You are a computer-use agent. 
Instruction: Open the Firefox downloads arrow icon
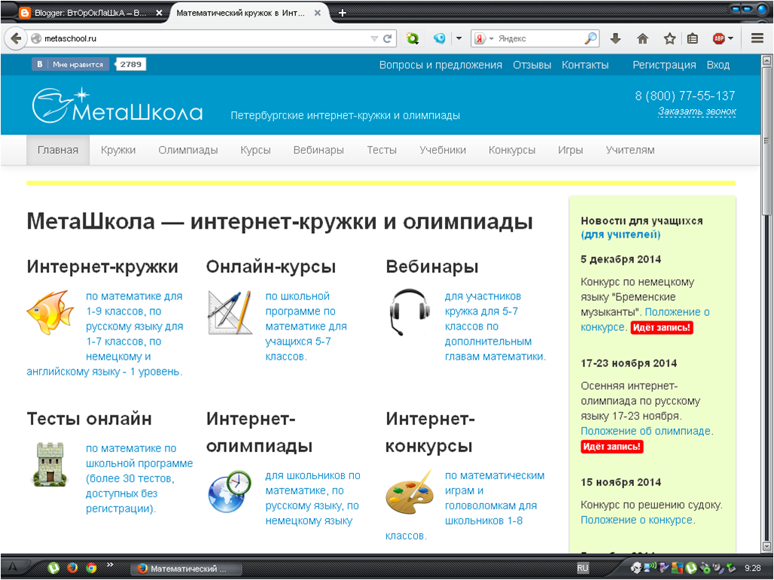[615, 38]
